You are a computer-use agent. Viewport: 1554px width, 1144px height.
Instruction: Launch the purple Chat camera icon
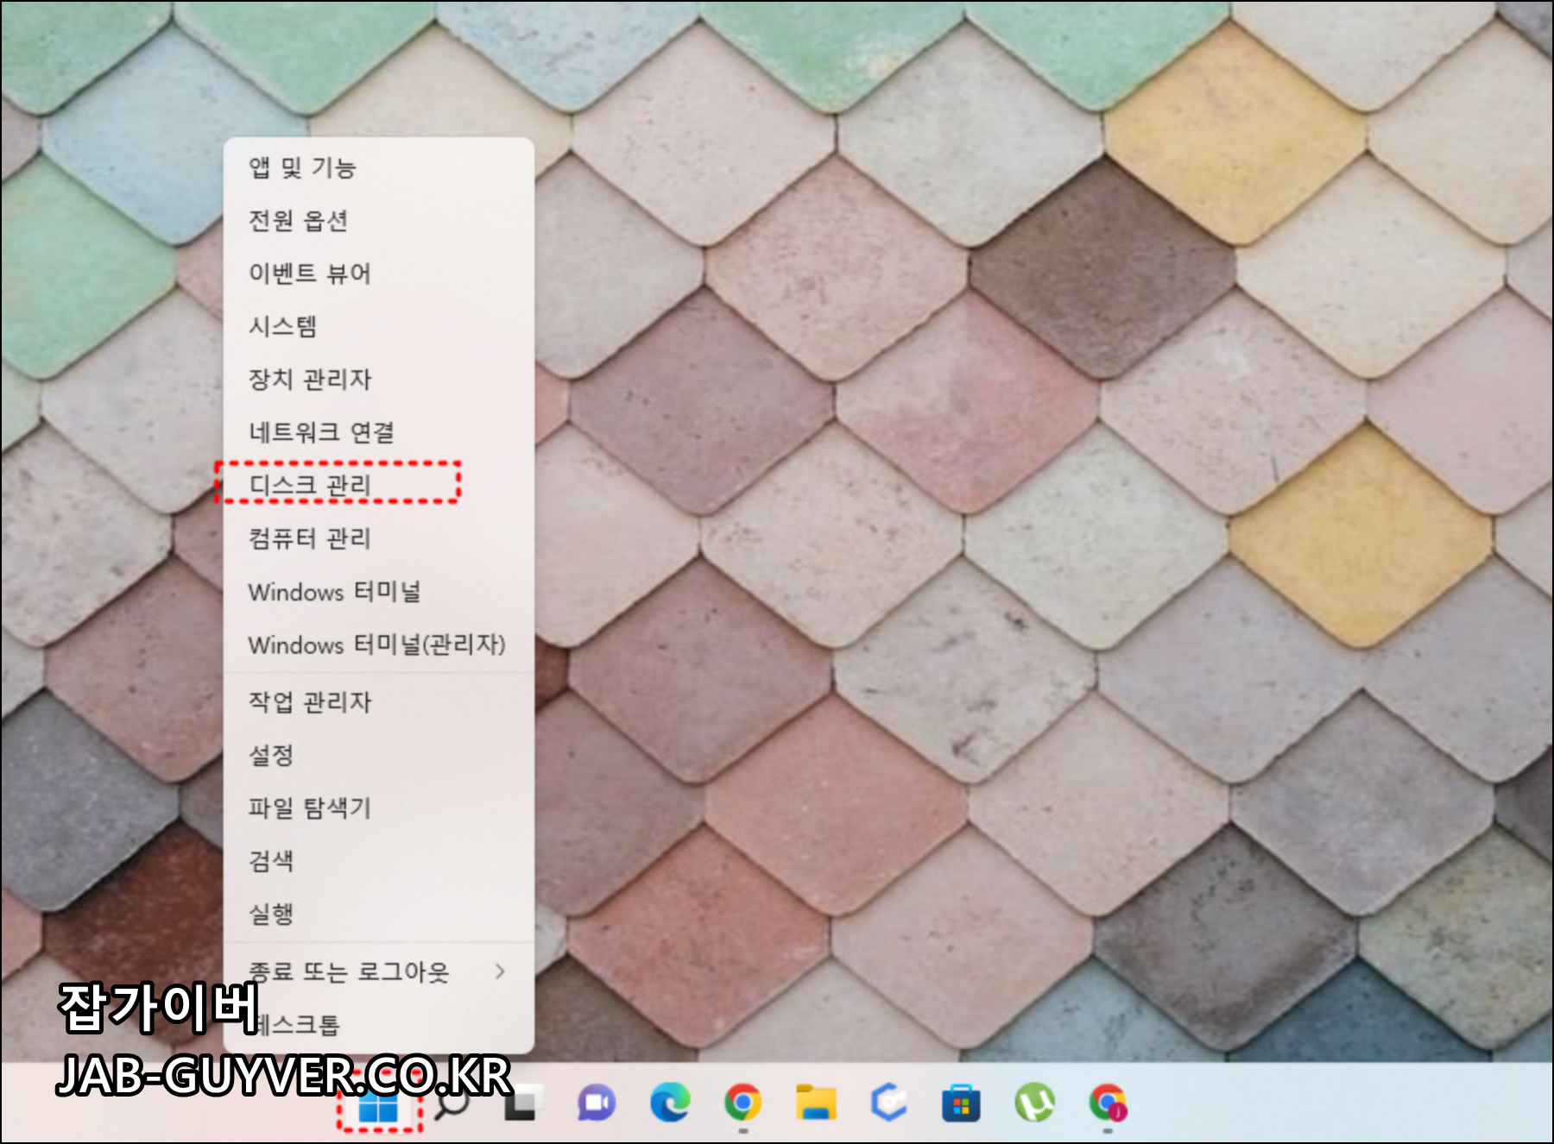(597, 1103)
